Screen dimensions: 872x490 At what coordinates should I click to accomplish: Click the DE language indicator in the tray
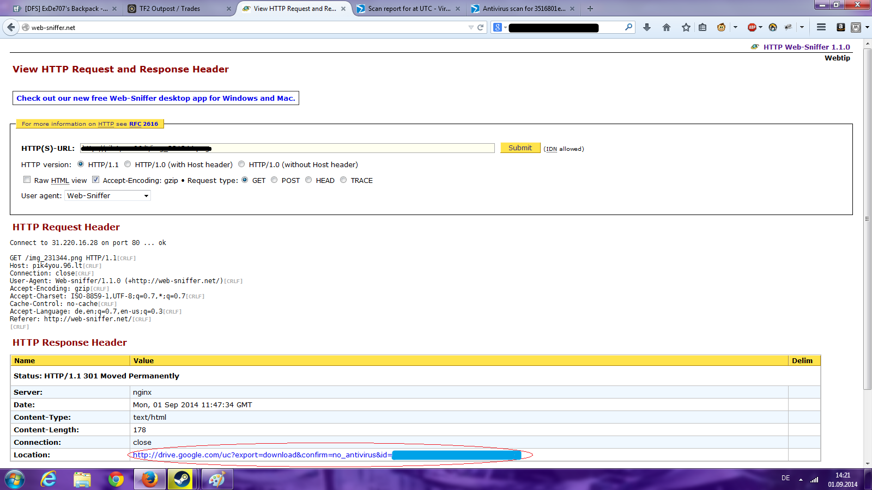pos(785,478)
